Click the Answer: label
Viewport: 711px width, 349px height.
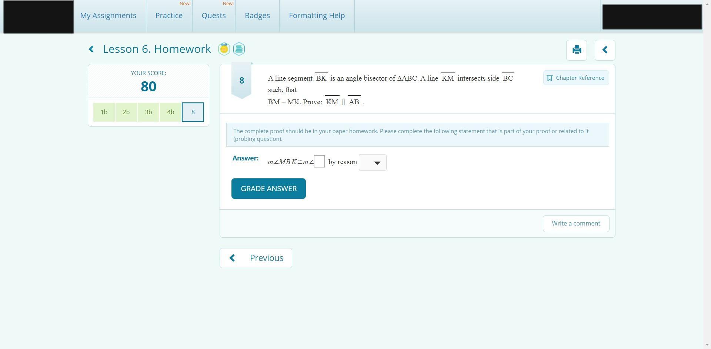click(x=246, y=158)
